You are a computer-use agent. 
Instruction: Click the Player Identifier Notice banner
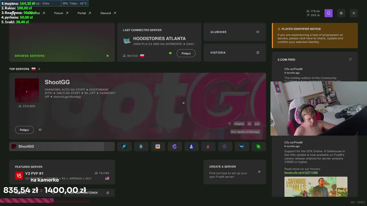315,35
